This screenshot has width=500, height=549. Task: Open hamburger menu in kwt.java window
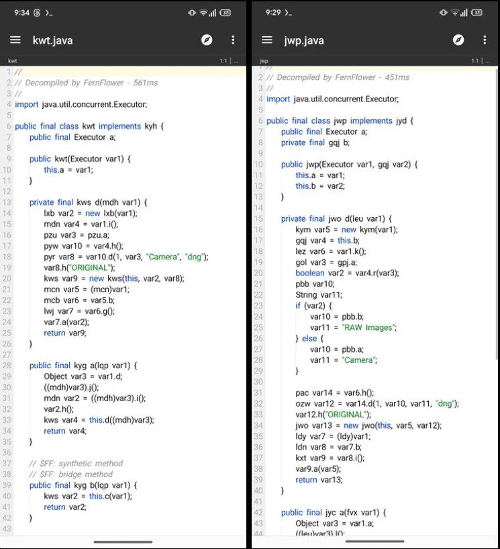(15, 40)
